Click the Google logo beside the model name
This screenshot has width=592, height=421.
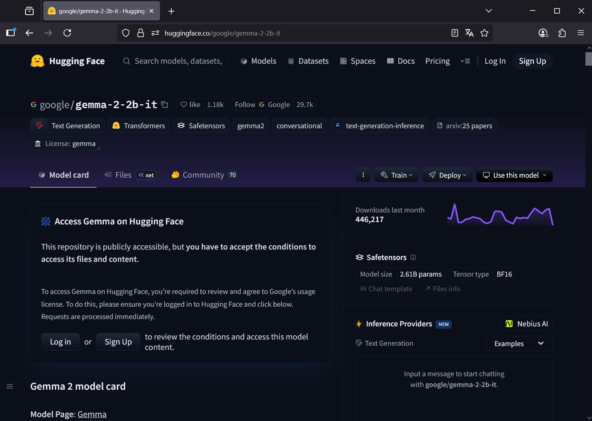point(34,105)
